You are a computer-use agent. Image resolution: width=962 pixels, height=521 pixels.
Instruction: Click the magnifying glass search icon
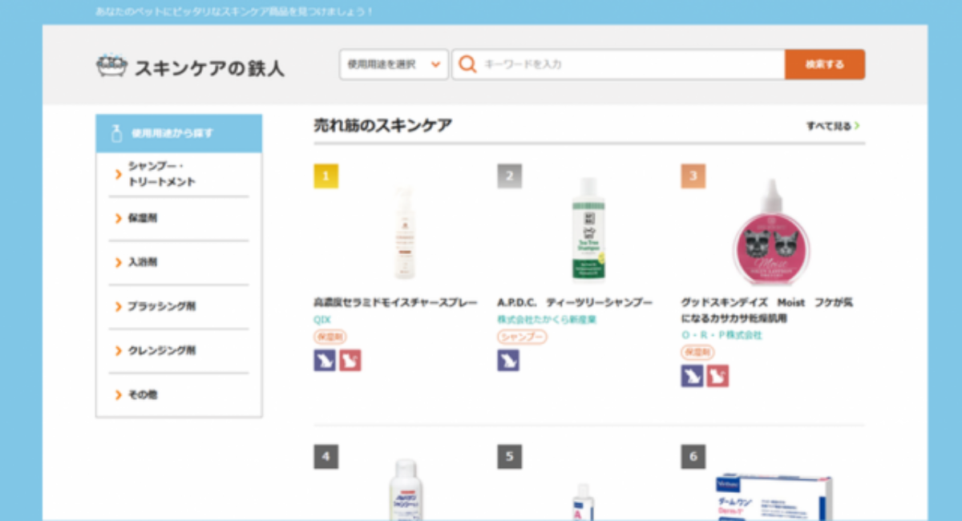467,64
